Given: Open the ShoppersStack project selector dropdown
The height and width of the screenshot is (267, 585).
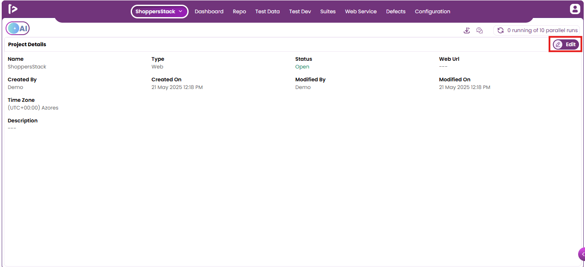Looking at the screenshot, I should [159, 12].
